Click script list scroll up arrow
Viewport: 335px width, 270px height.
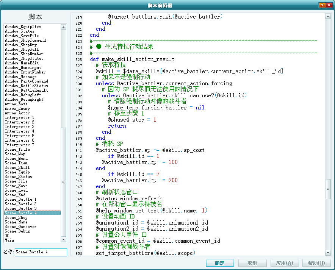pos(63,27)
